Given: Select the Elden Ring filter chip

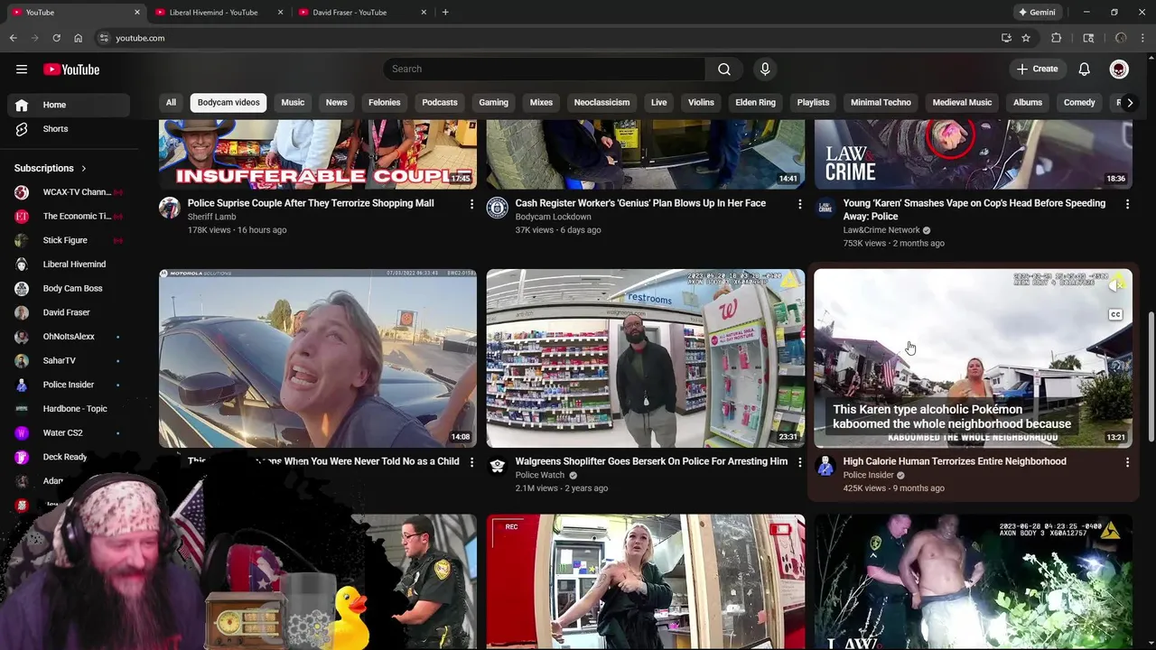Looking at the screenshot, I should pyautogui.click(x=755, y=103).
